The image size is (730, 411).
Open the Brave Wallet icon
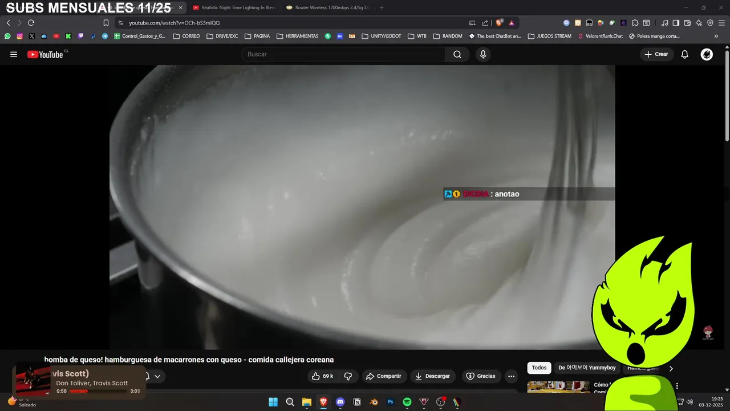pyautogui.click(x=687, y=23)
